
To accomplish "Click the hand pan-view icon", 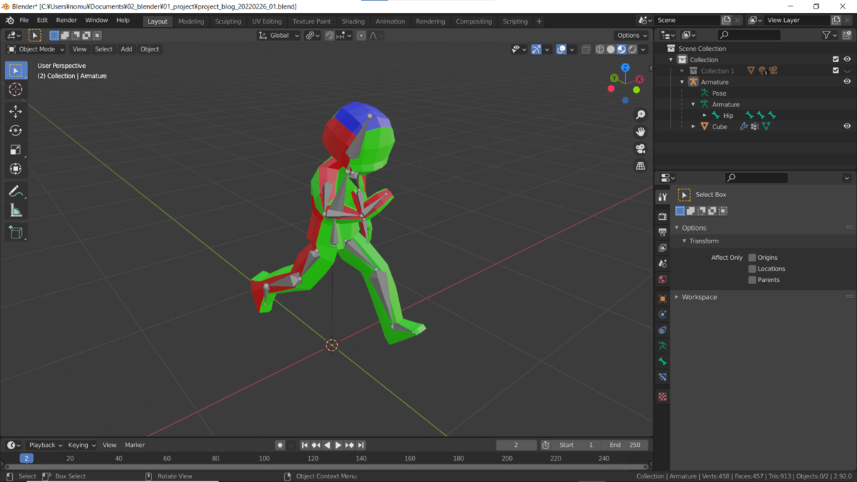I will (x=641, y=131).
